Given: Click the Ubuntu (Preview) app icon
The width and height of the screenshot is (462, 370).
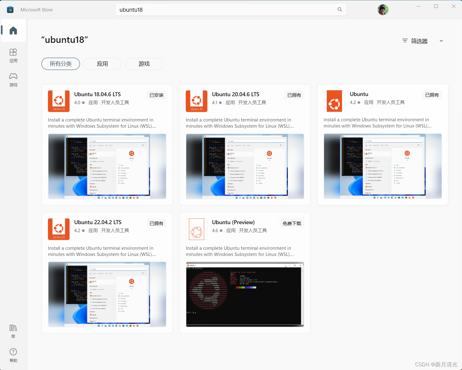Looking at the screenshot, I should coord(196,229).
